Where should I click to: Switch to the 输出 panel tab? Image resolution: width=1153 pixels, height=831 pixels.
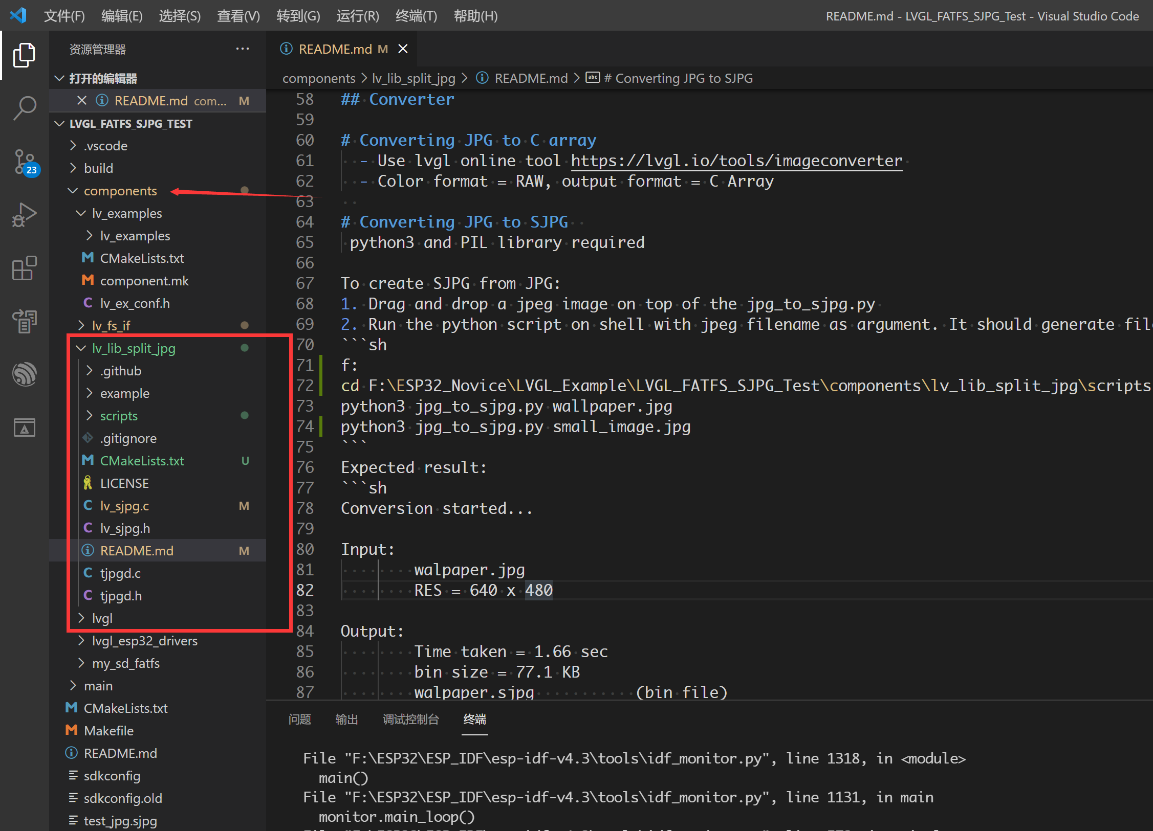pyautogui.click(x=346, y=719)
